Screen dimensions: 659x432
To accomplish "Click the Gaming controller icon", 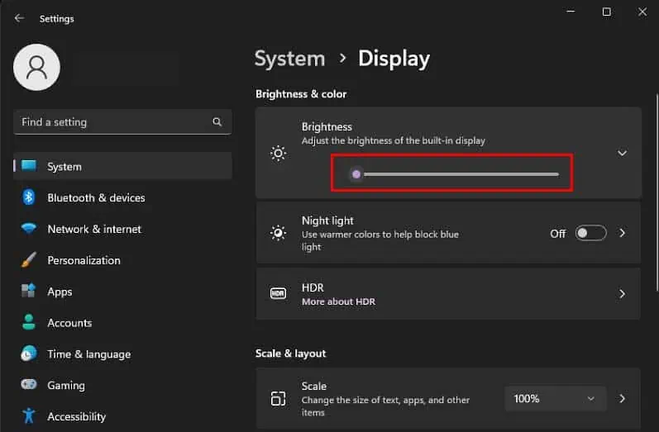I will pos(29,385).
